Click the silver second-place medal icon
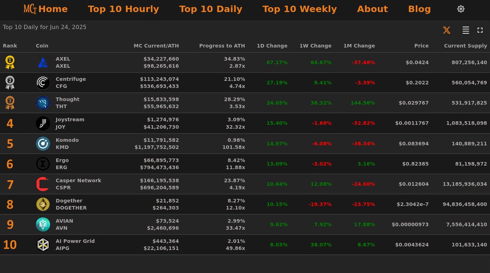The height and width of the screenshot is (273, 490). point(10,83)
